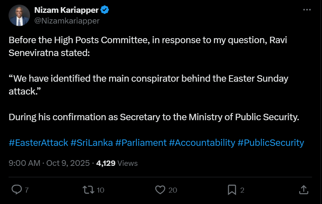
Task: Visit the @Nizamkariapper handle
Action: pos(67,21)
